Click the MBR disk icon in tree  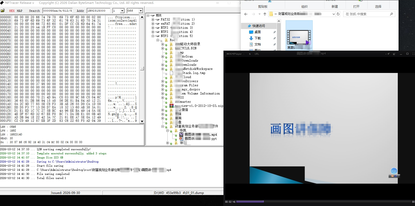[x=152, y=15]
